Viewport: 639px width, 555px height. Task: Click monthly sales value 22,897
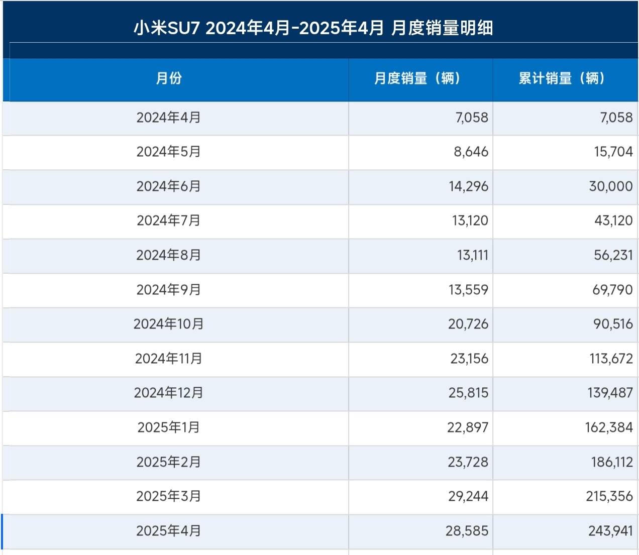click(x=468, y=427)
